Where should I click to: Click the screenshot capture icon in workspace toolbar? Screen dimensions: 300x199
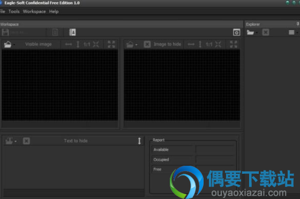[236, 32]
